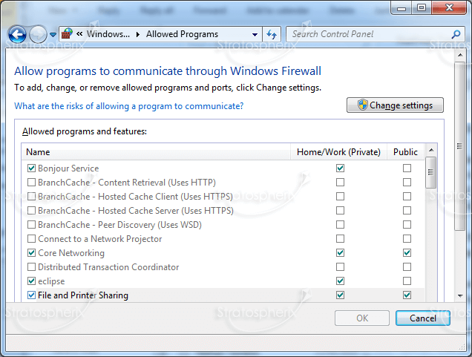Screen dimensions: 472x357
Task: Sort by Home/Work (Private) column header
Action: (338, 152)
